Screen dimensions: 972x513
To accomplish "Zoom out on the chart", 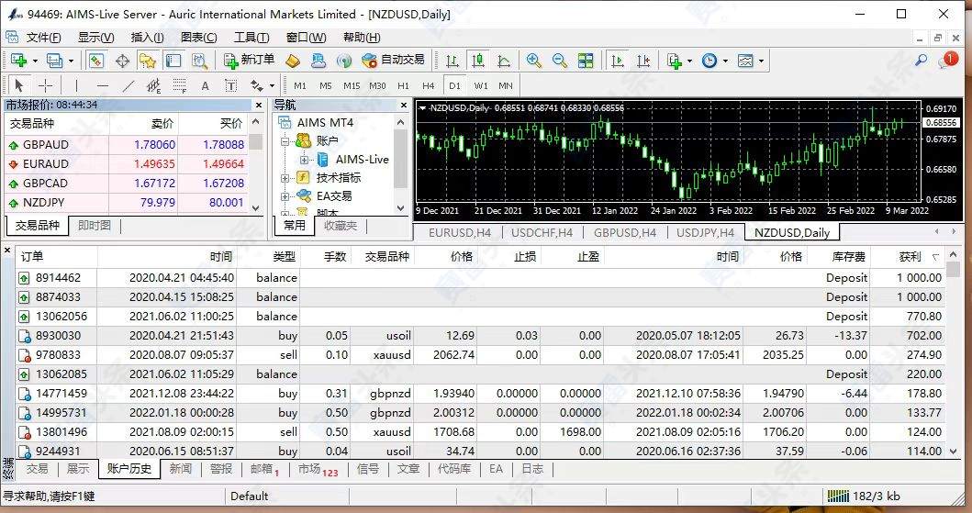I will point(560,61).
